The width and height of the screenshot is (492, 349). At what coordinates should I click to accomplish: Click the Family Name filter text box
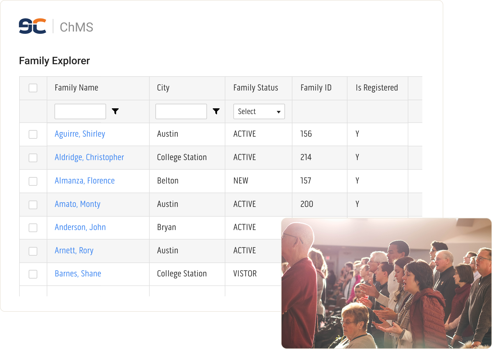[80, 111]
